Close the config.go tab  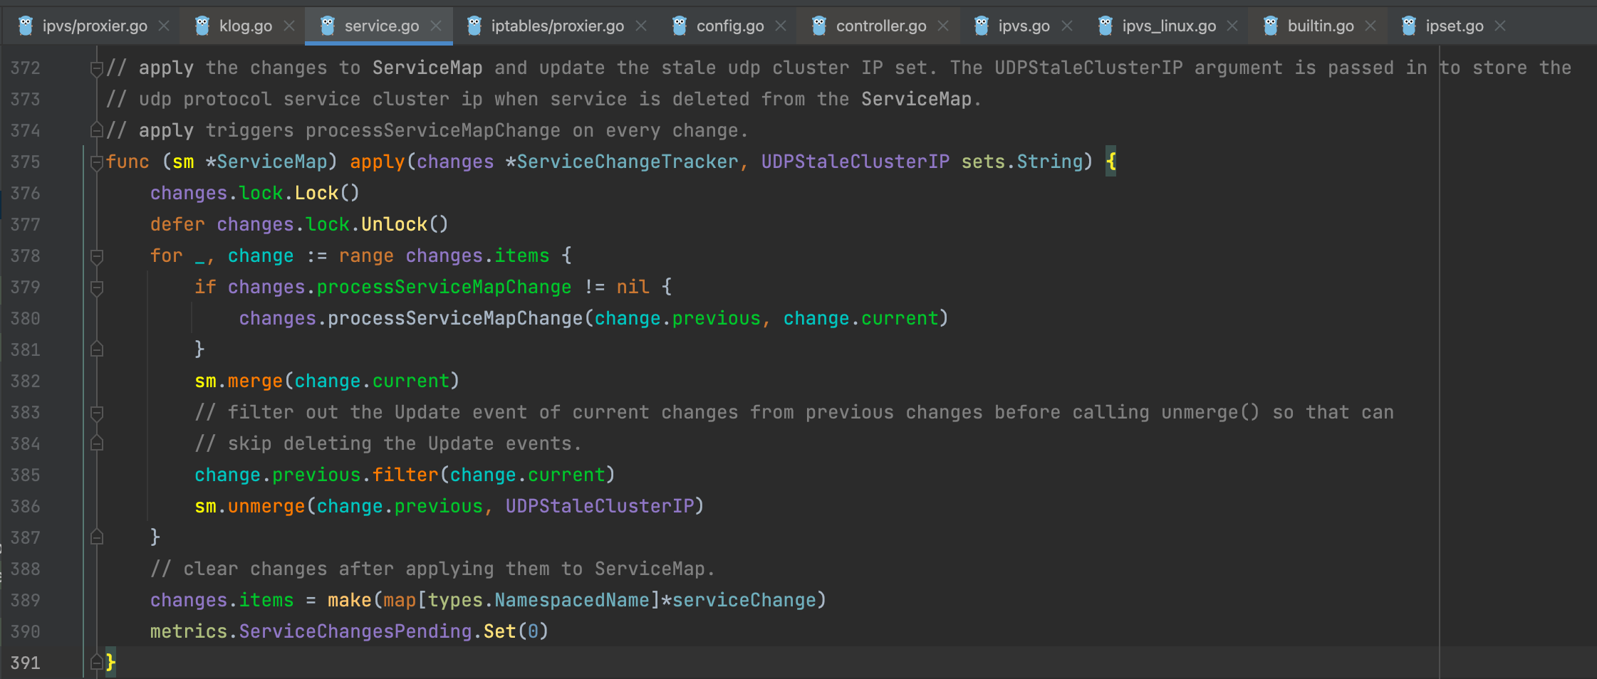point(781,26)
